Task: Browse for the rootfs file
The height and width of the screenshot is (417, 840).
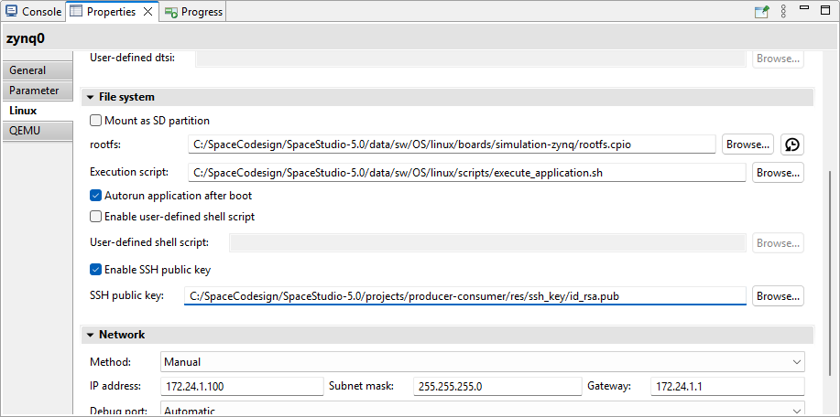Action: 747,144
